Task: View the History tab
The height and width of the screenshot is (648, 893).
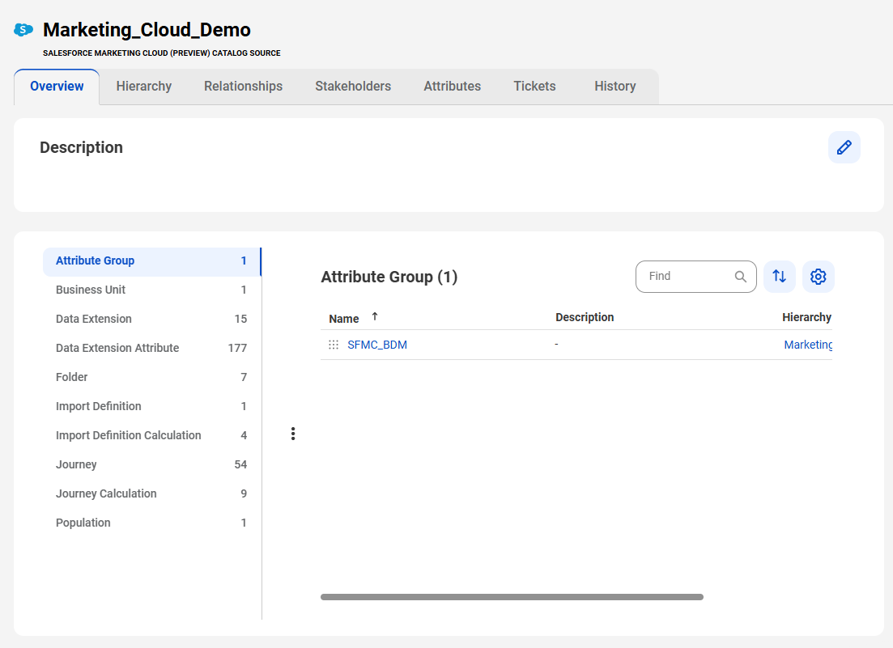Action: [615, 87]
